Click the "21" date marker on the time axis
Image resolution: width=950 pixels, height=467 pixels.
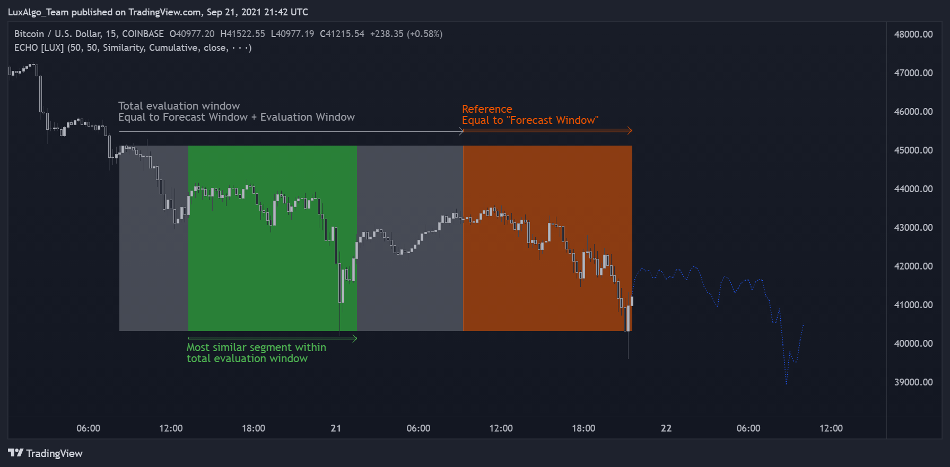(336, 428)
